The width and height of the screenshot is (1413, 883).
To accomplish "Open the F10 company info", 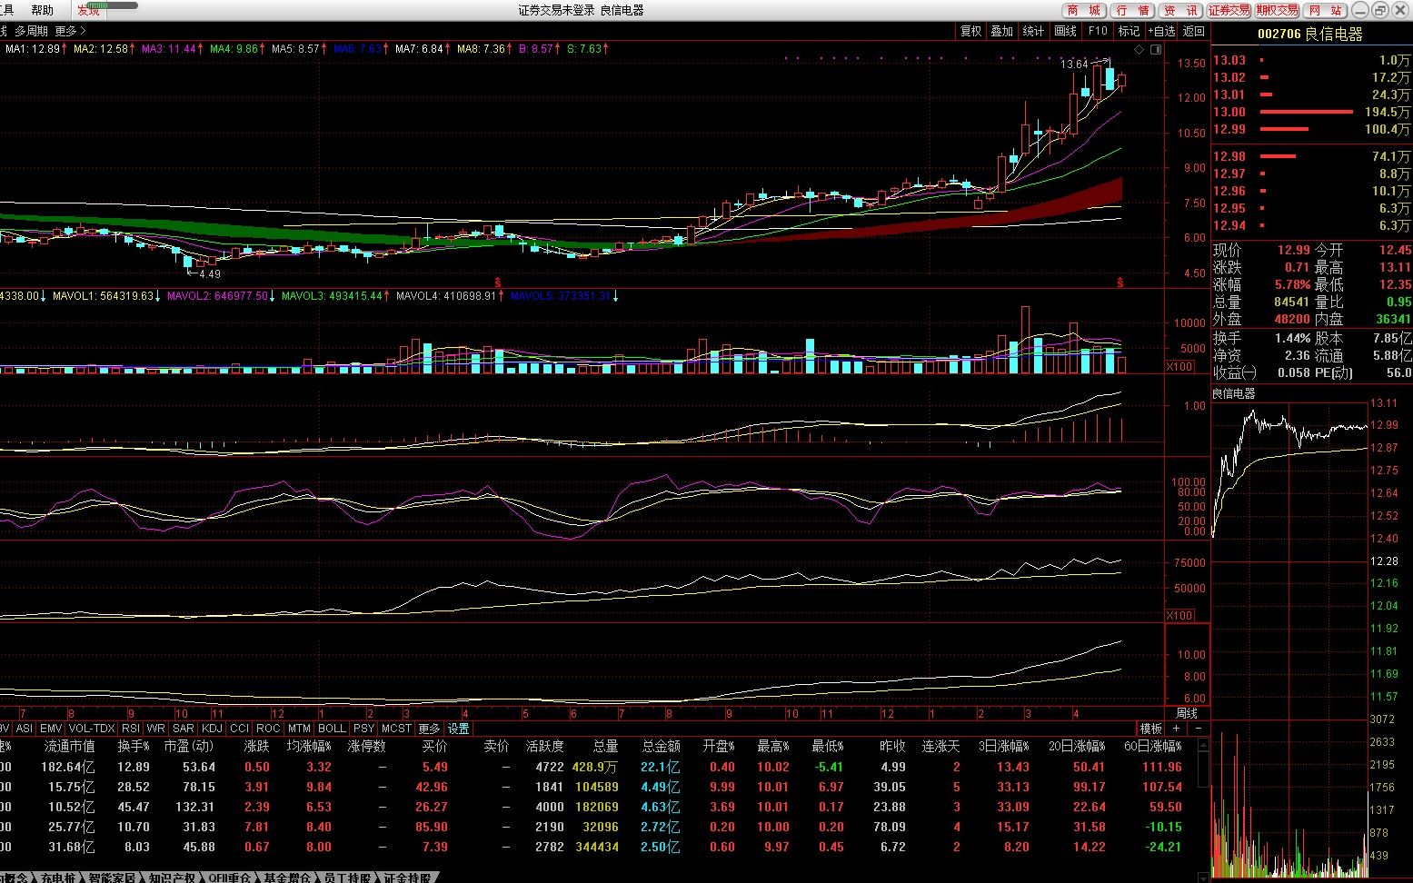I will [1098, 31].
